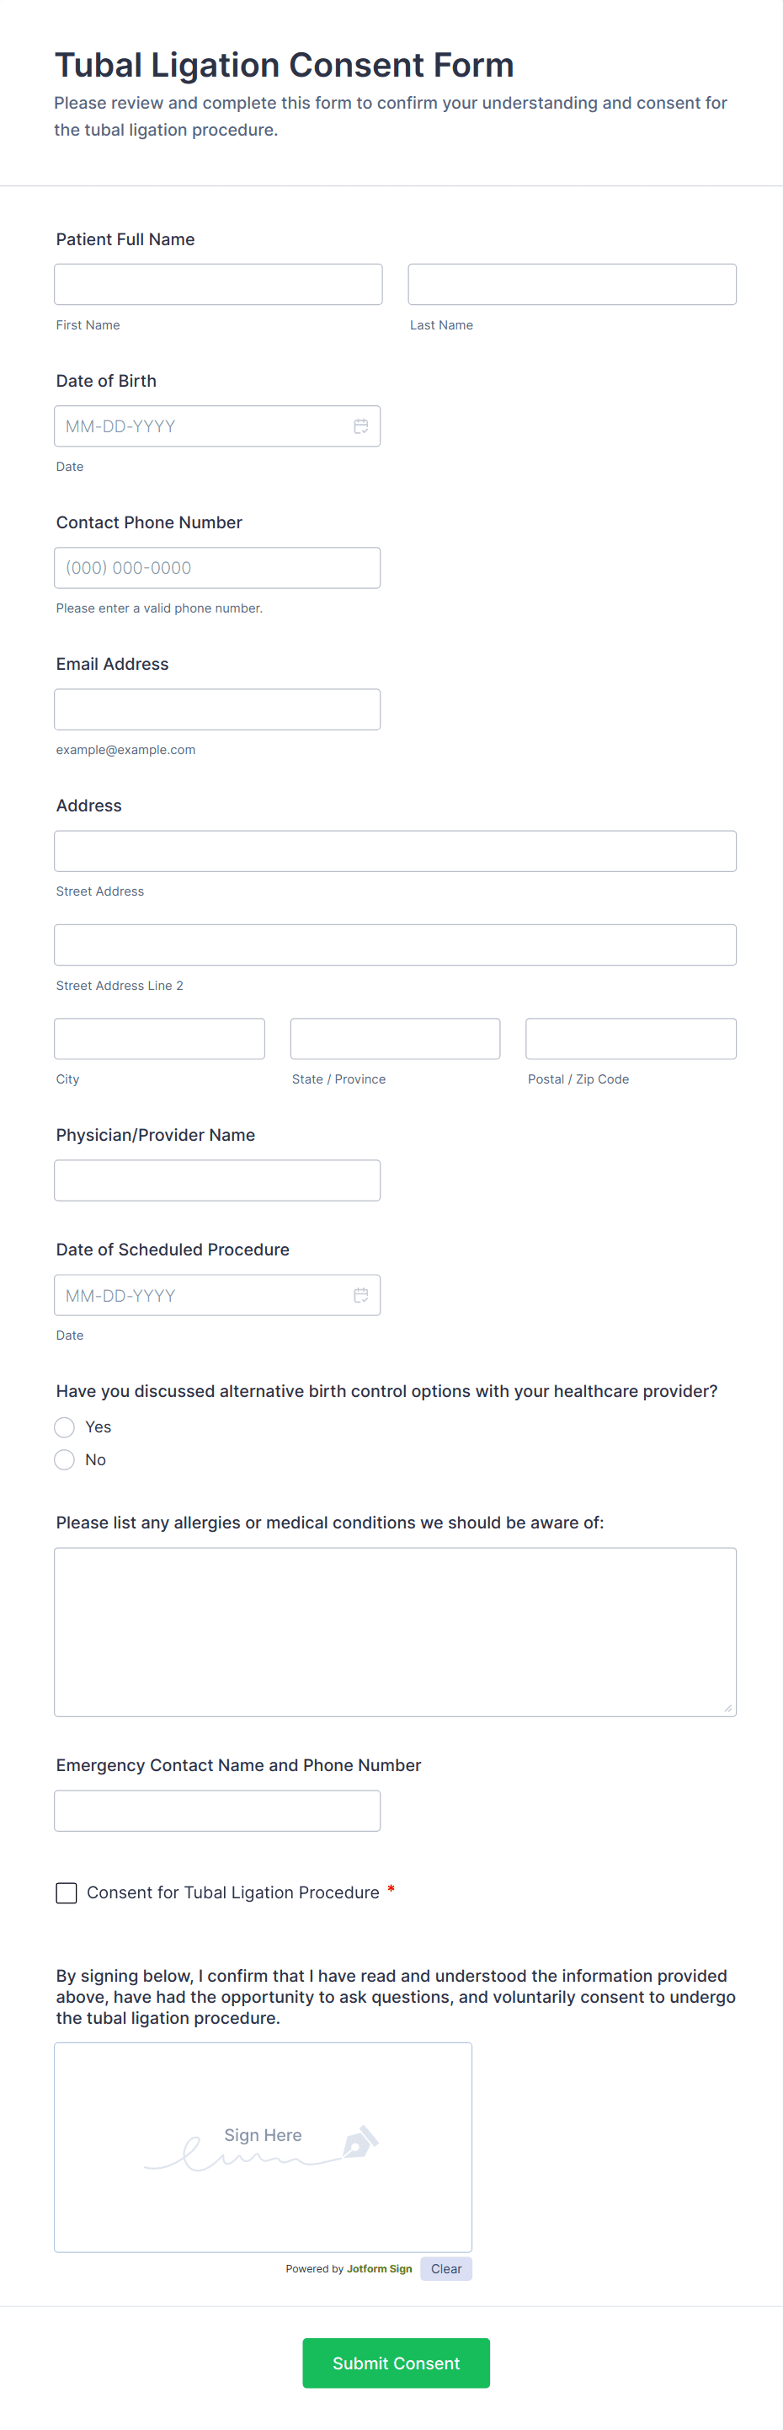
Task: Select the Street Address field
Action: point(395,850)
